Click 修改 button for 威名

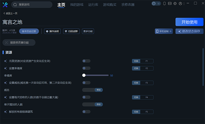(x=99, y=90)
